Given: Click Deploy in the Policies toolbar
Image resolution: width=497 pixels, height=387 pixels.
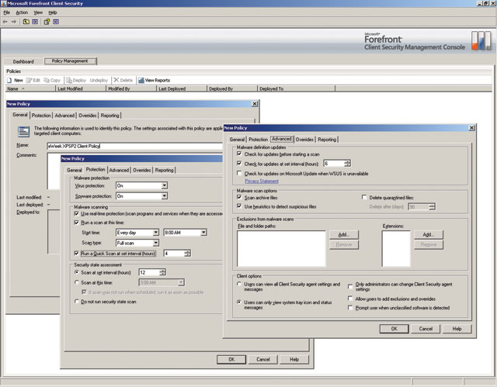Looking at the screenshot, I should (x=76, y=81).
